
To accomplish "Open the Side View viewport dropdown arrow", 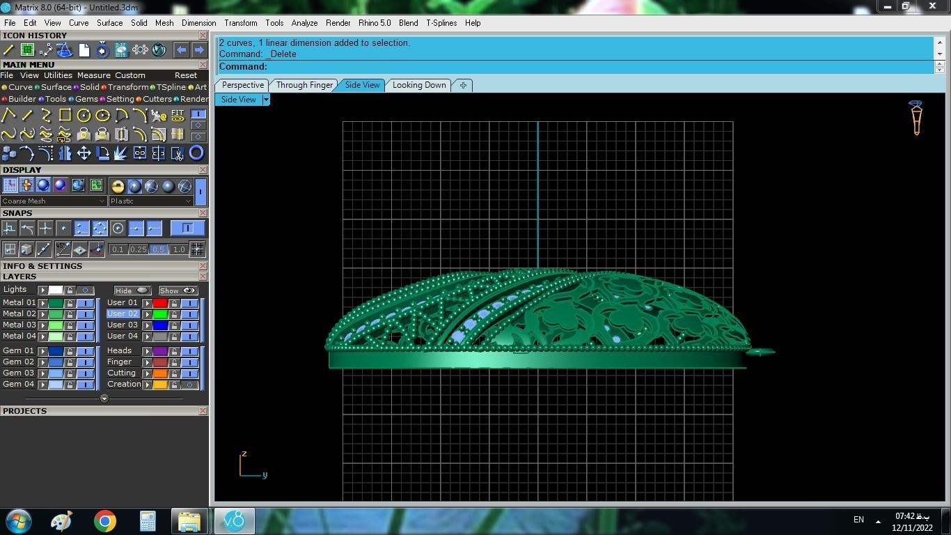I will [x=265, y=100].
